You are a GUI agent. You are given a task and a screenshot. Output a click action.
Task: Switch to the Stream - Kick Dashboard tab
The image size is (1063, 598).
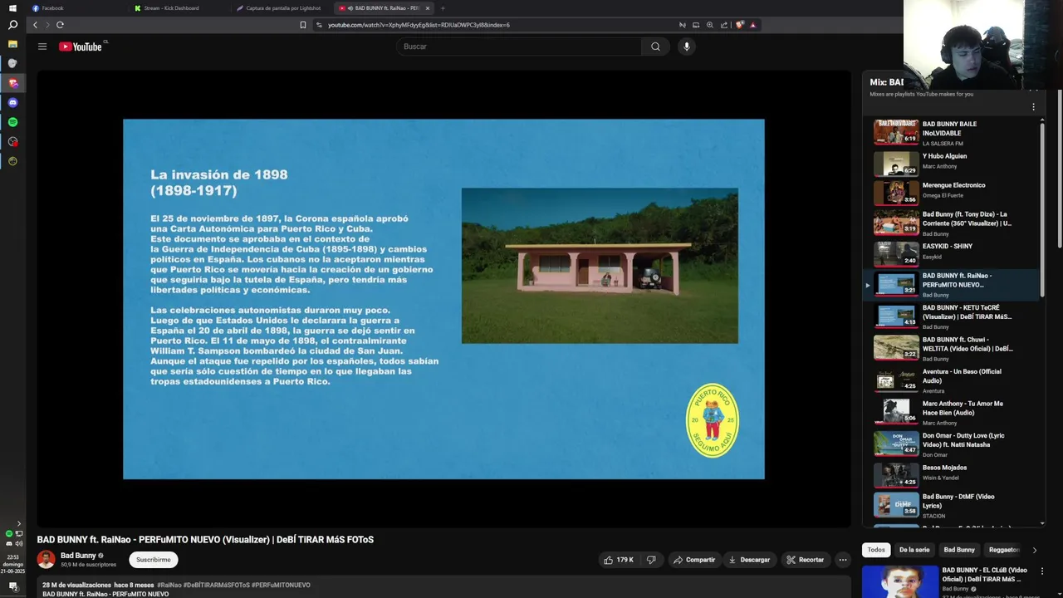coord(180,7)
